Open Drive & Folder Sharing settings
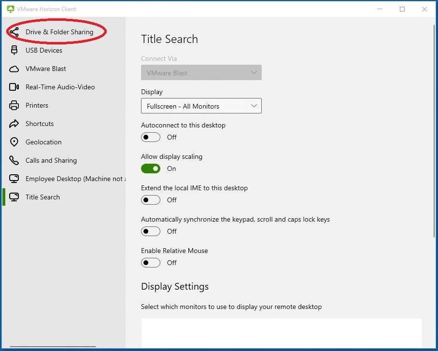Screen dimensions: 438x351 (x=64, y=32)
